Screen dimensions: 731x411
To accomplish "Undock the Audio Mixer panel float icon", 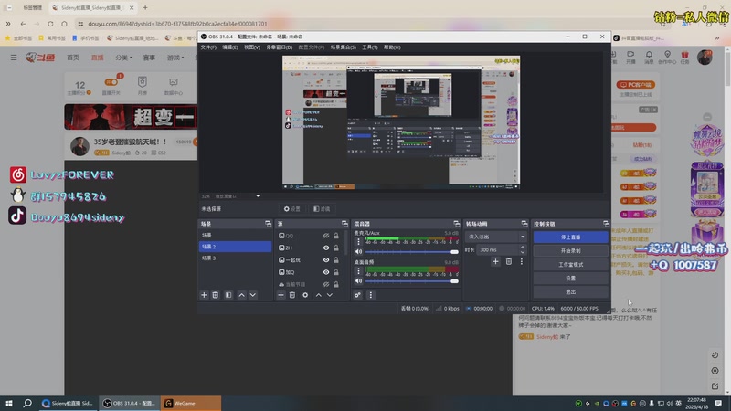I will click(x=456, y=224).
